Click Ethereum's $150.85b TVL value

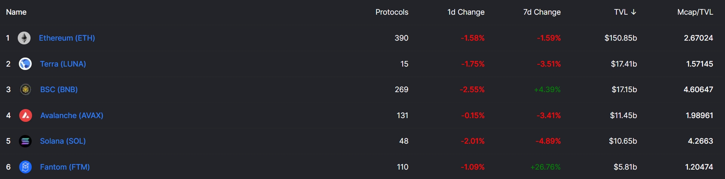point(621,38)
